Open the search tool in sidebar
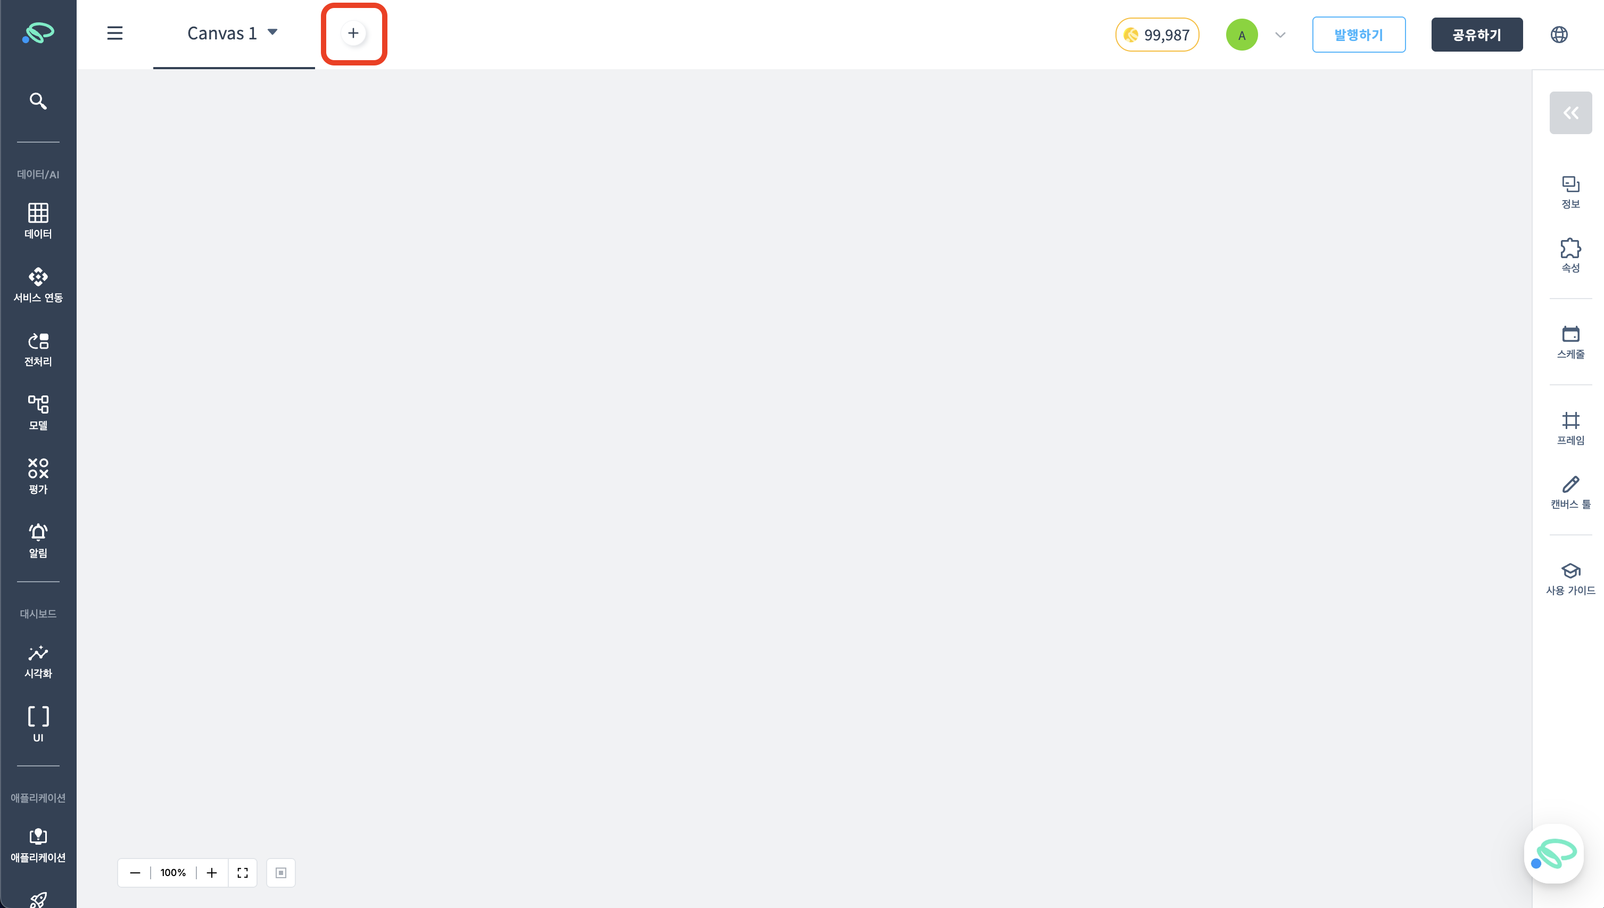Image resolution: width=1604 pixels, height=908 pixels. coord(38,101)
